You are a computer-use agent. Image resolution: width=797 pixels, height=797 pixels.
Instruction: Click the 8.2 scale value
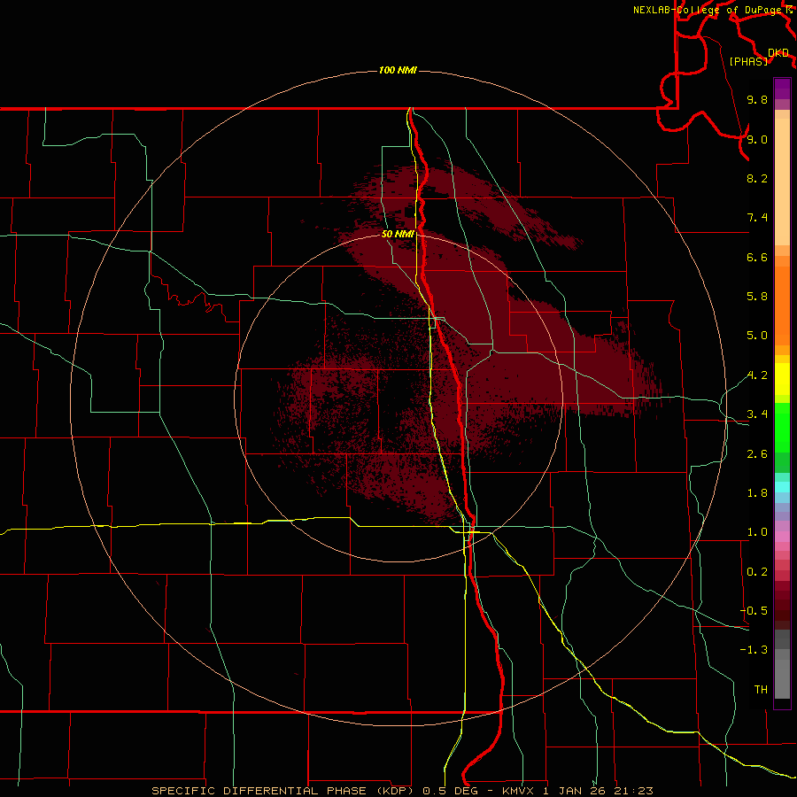(757, 178)
